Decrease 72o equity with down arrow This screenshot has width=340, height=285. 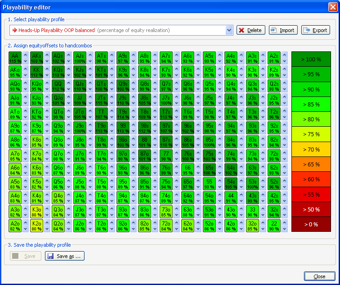point(177,229)
